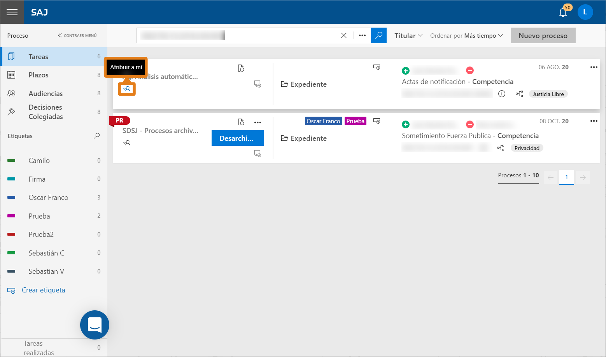Click the SAJ logo
Viewport: 606px width, 357px height.
pos(39,12)
